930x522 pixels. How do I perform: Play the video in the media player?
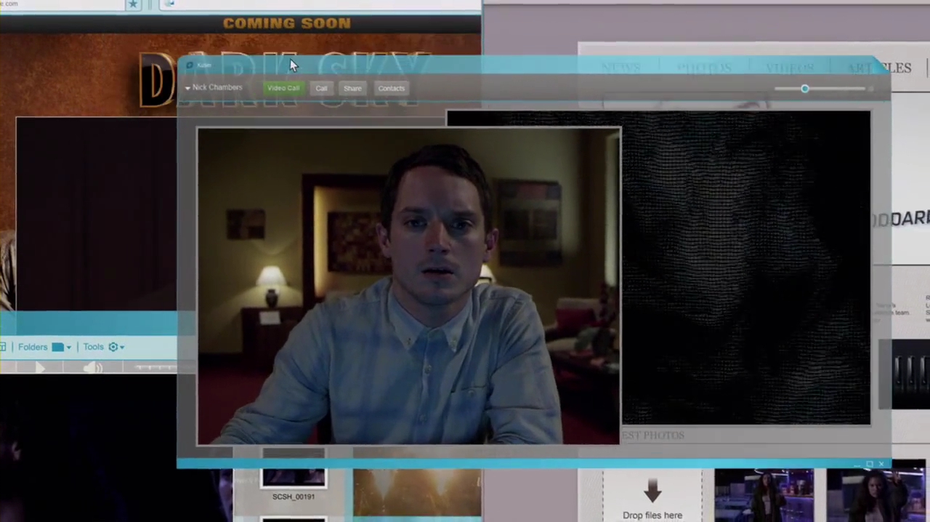[x=40, y=368]
